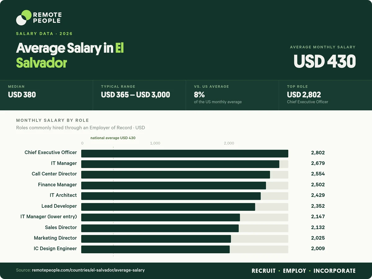Click the Marketing Director salary bar
Screen dimensions: 372x279
[x=156, y=239]
